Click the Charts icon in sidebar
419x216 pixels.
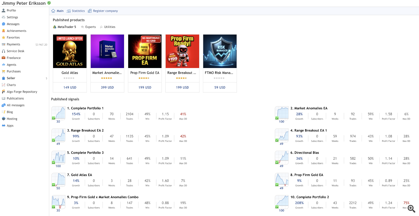point(4,85)
